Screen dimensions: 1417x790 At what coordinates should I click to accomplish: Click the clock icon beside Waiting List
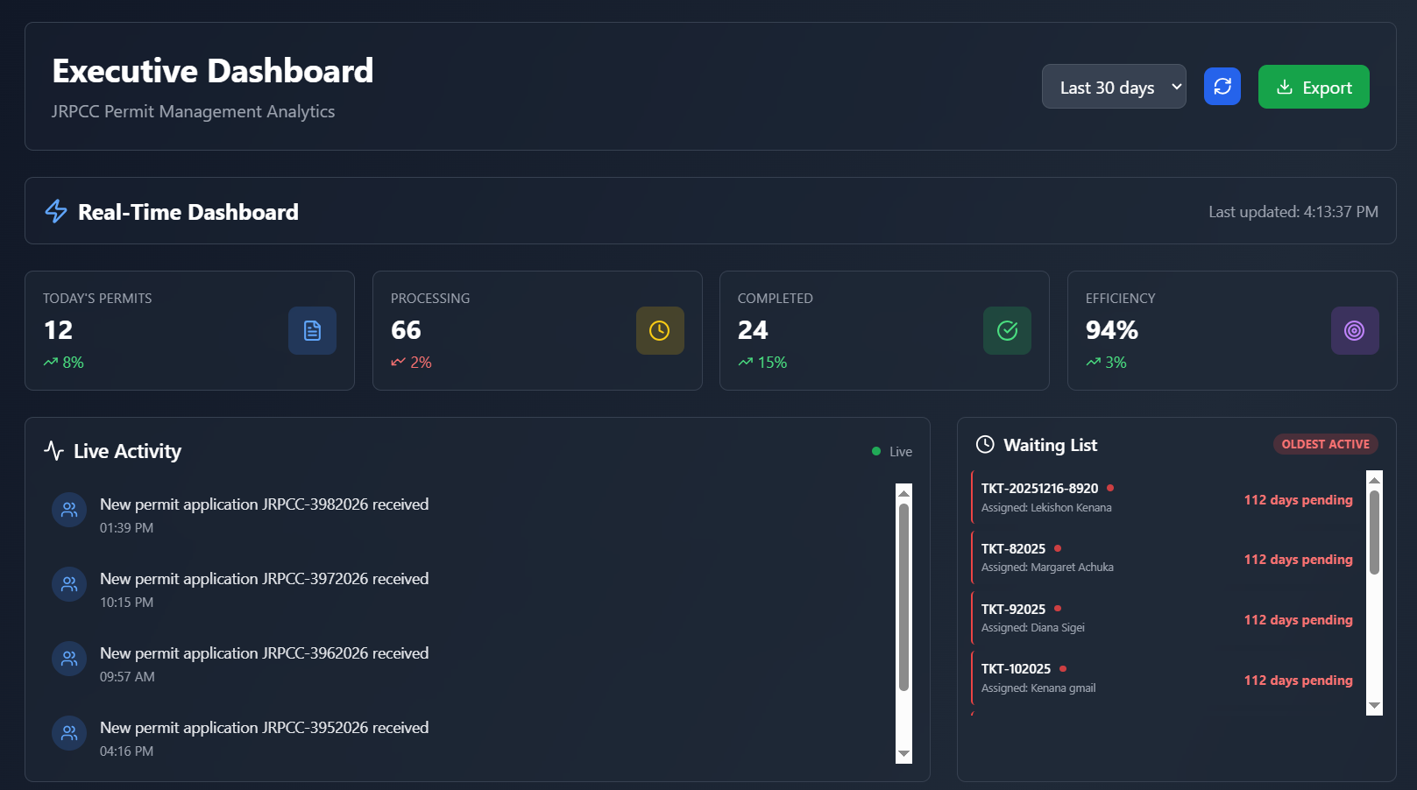pyautogui.click(x=985, y=445)
